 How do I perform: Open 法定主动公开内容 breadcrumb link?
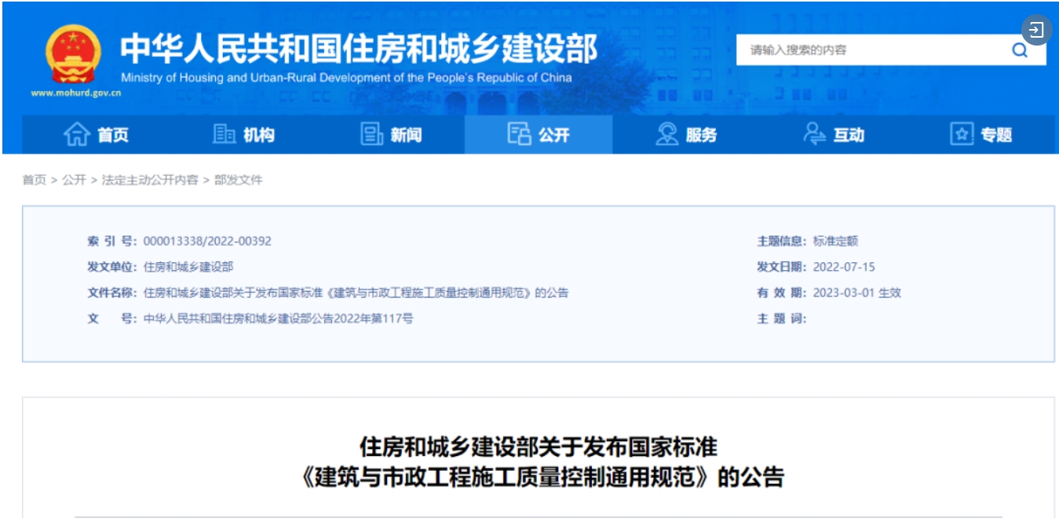click(150, 180)
